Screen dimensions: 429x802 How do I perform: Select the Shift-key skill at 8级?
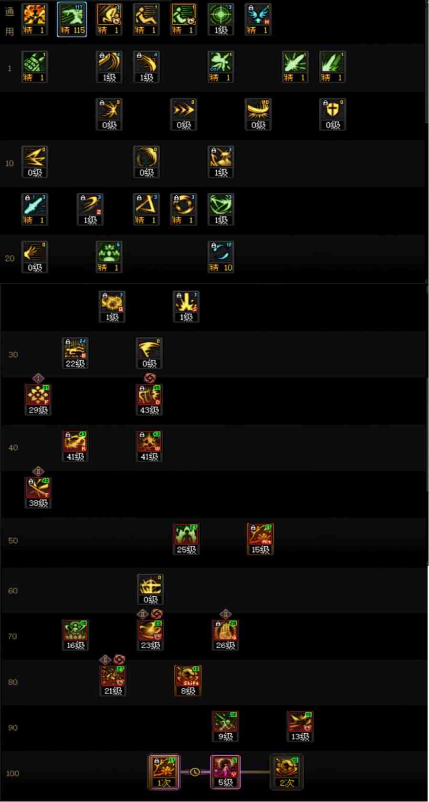point(188,681)
